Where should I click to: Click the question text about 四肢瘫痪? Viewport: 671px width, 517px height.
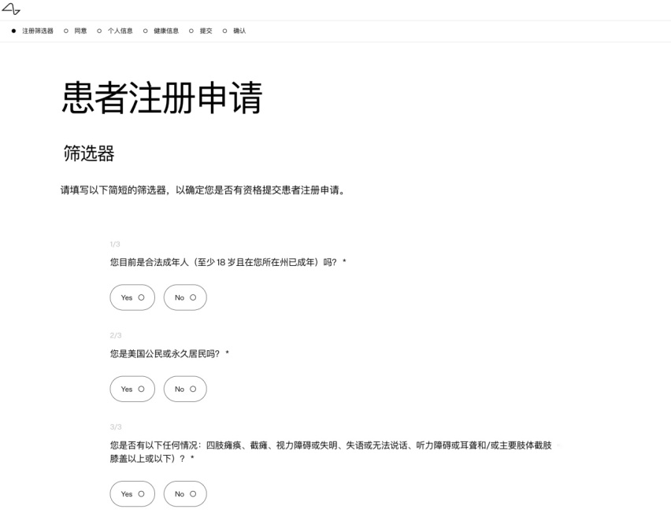(331, 452)
